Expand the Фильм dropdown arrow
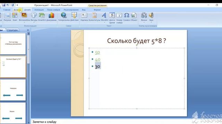 point(144,22)
